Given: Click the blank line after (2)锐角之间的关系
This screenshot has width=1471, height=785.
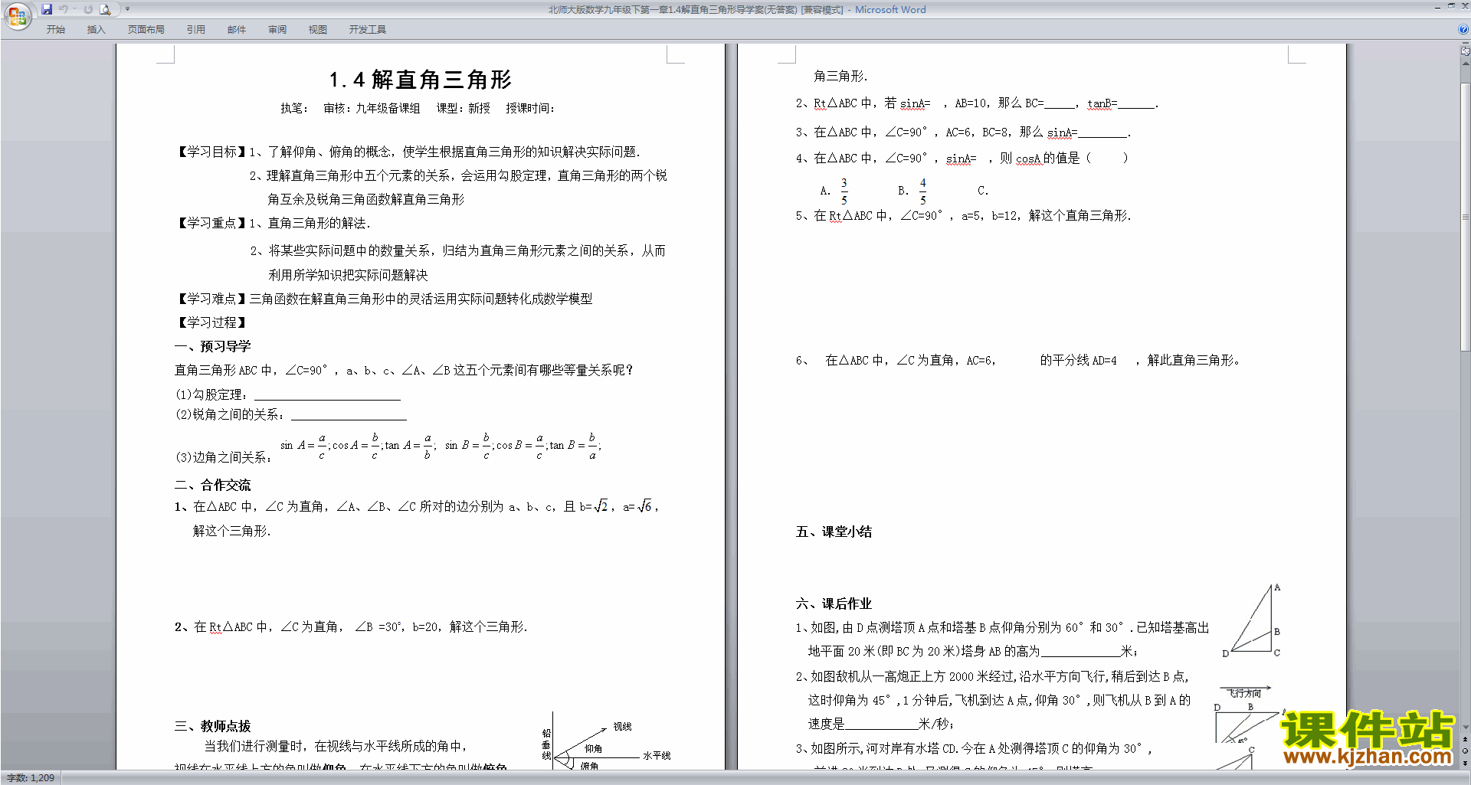Looking at the screenshot, I should click(x=349, y=415).
